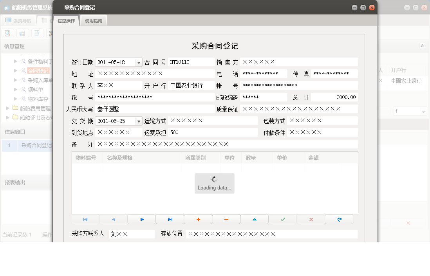Jump to first record with the first-record arrow
Viewport: 430px width, 276px height.
pos(85,219)
